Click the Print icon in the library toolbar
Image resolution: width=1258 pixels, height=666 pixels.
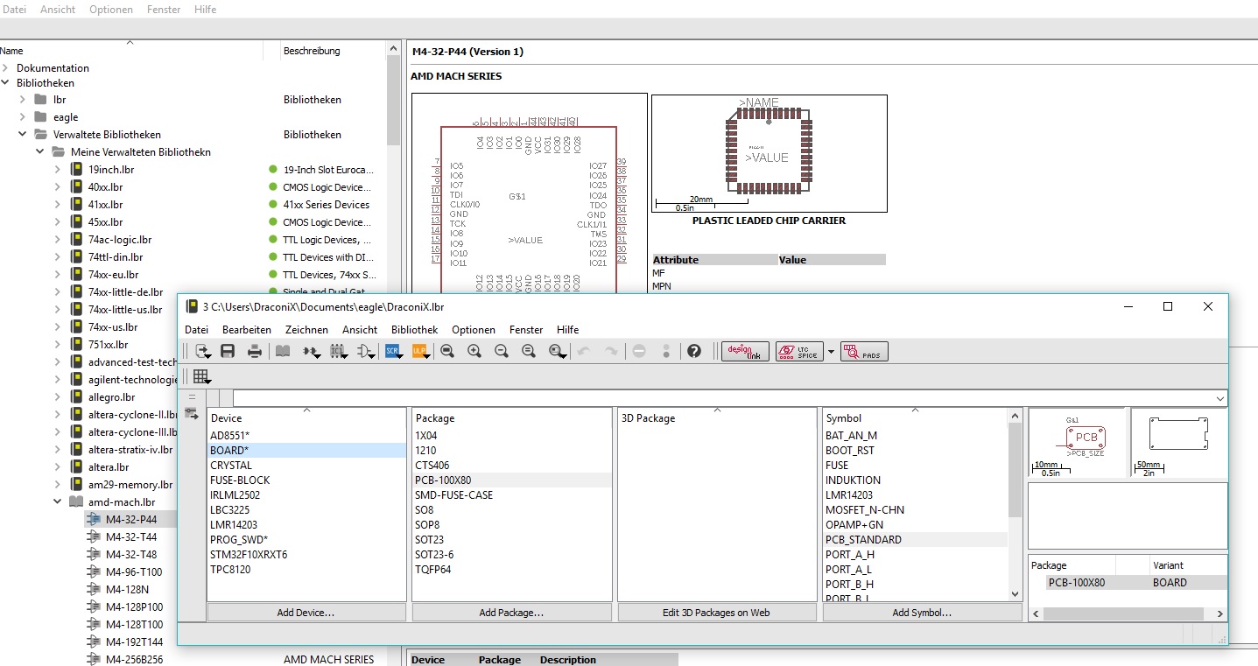[255, 351]
